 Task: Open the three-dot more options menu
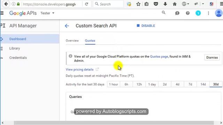(x=208, y=13)
